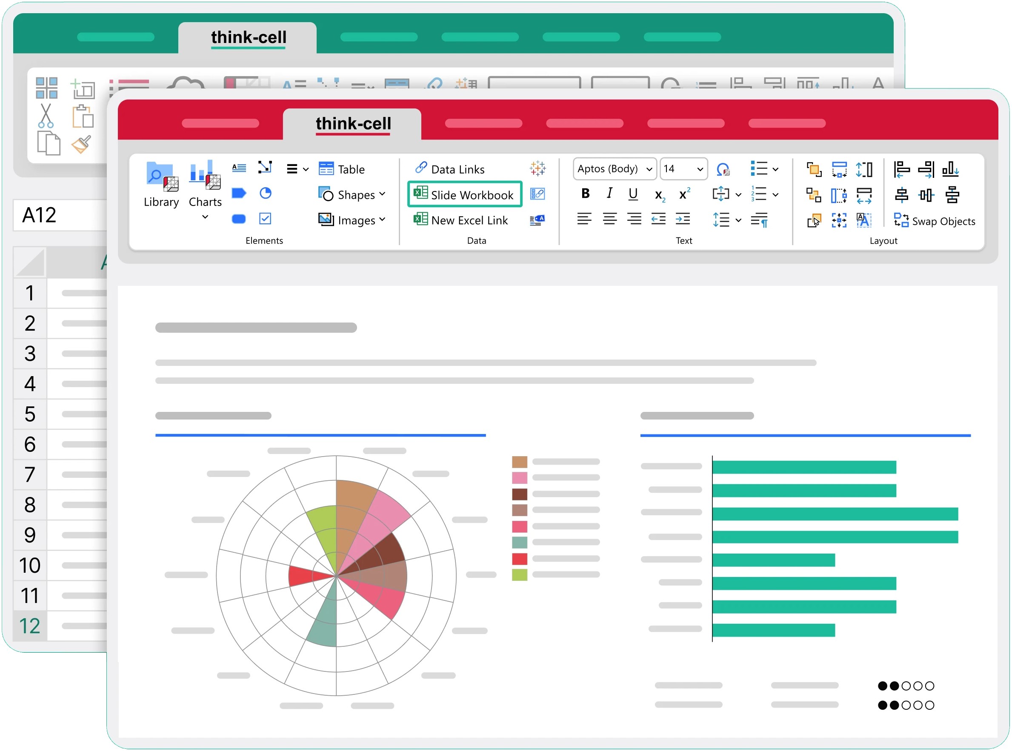Insert the checkbox element
The height and width of the screenshot is (751, 1012).
(265, 219)
